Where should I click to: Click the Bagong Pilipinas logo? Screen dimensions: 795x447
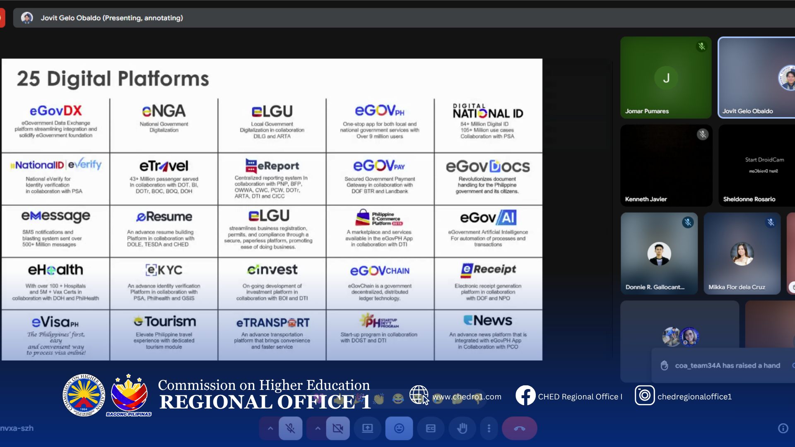pos(129,395)
